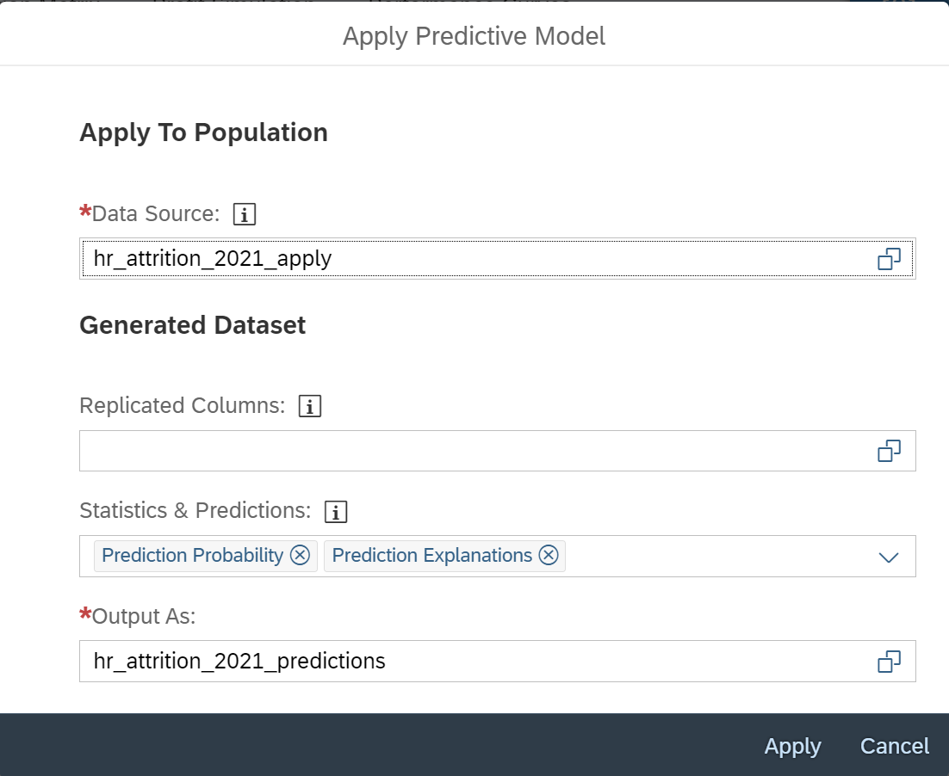Click the Generated Dataset section heading
Image resolution: width=949 pixels, height=776 pixels.
coord(192,326)
